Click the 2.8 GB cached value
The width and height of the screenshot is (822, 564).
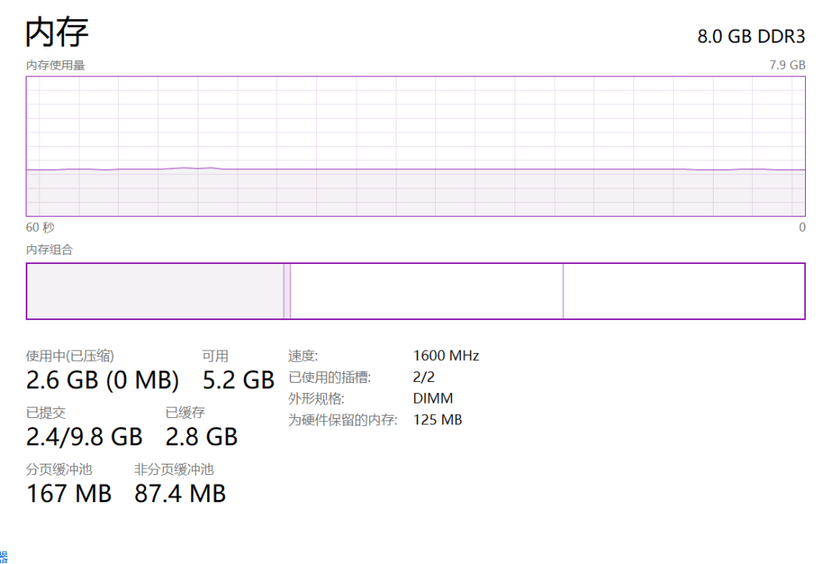coord(201,436)
